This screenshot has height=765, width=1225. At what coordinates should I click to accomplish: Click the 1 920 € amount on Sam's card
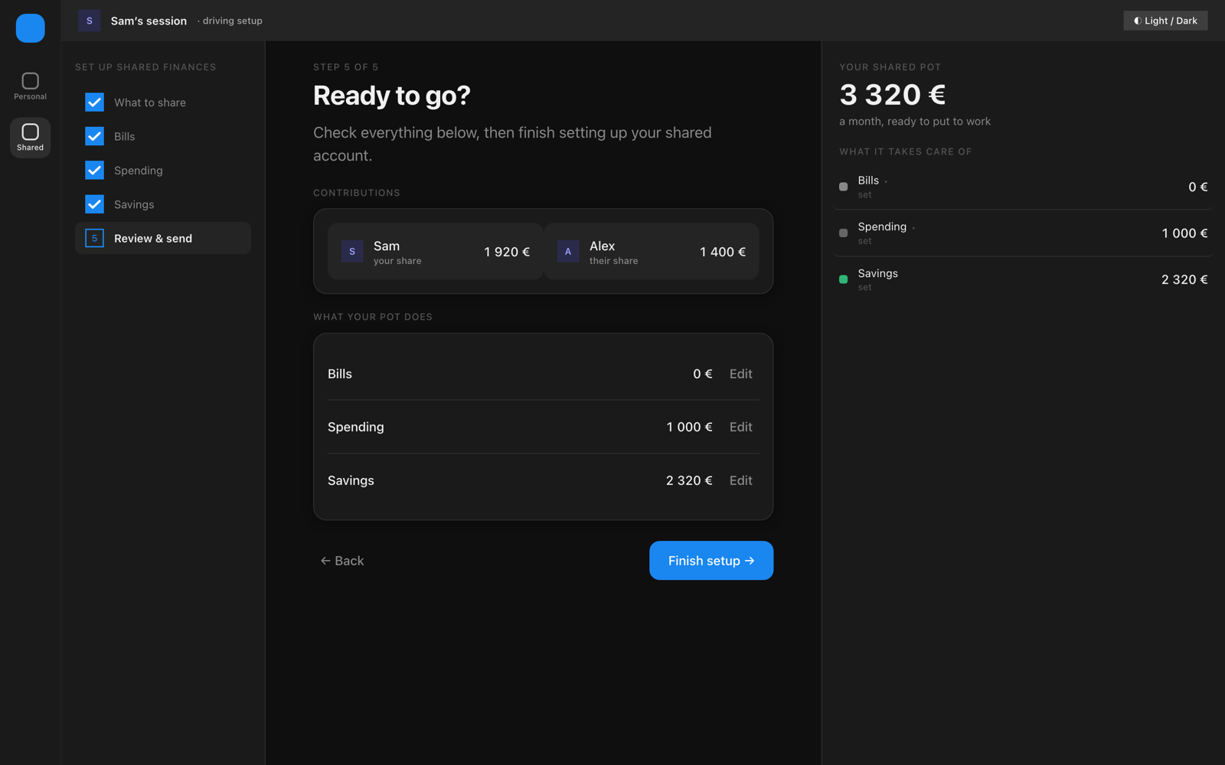(507, 252)
